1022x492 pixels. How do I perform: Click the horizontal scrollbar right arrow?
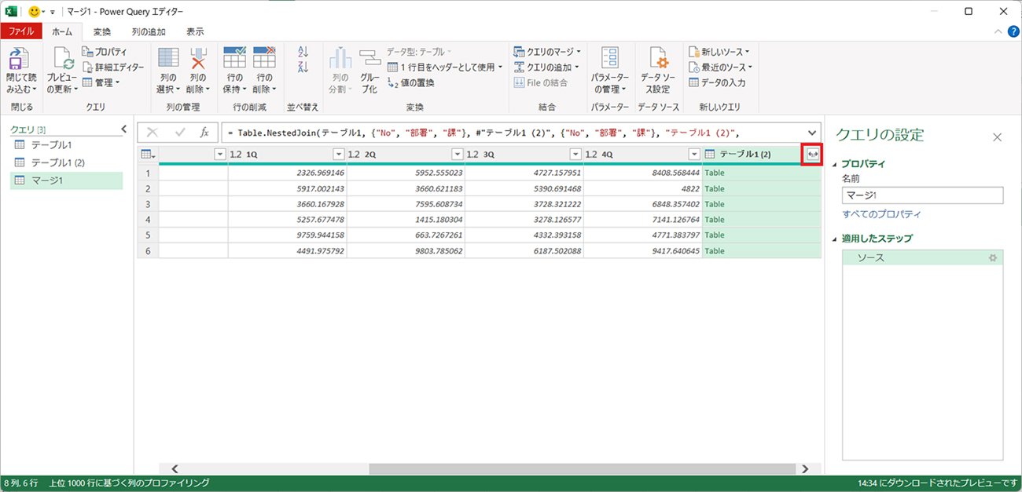(x=804, y=468)
